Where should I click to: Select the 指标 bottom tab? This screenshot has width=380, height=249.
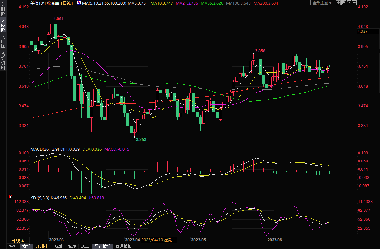13,246
